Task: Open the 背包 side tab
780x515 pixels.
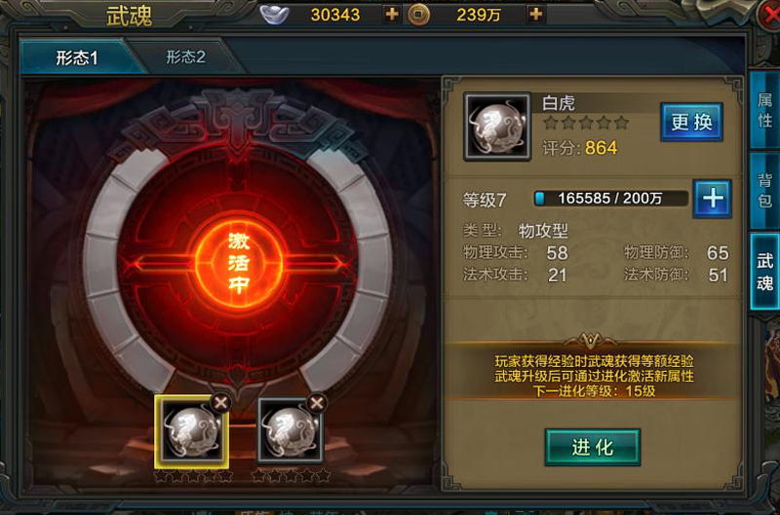Action: pos(764,190)
